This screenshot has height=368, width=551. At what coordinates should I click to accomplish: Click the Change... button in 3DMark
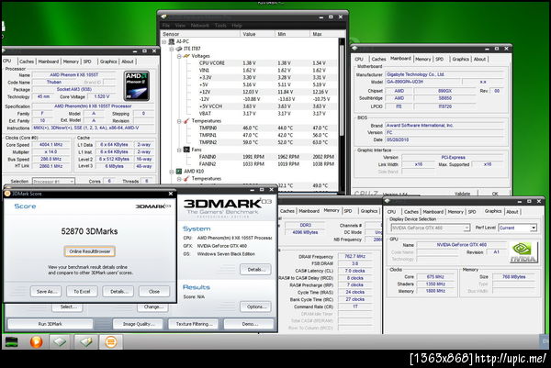click(153, 307)
